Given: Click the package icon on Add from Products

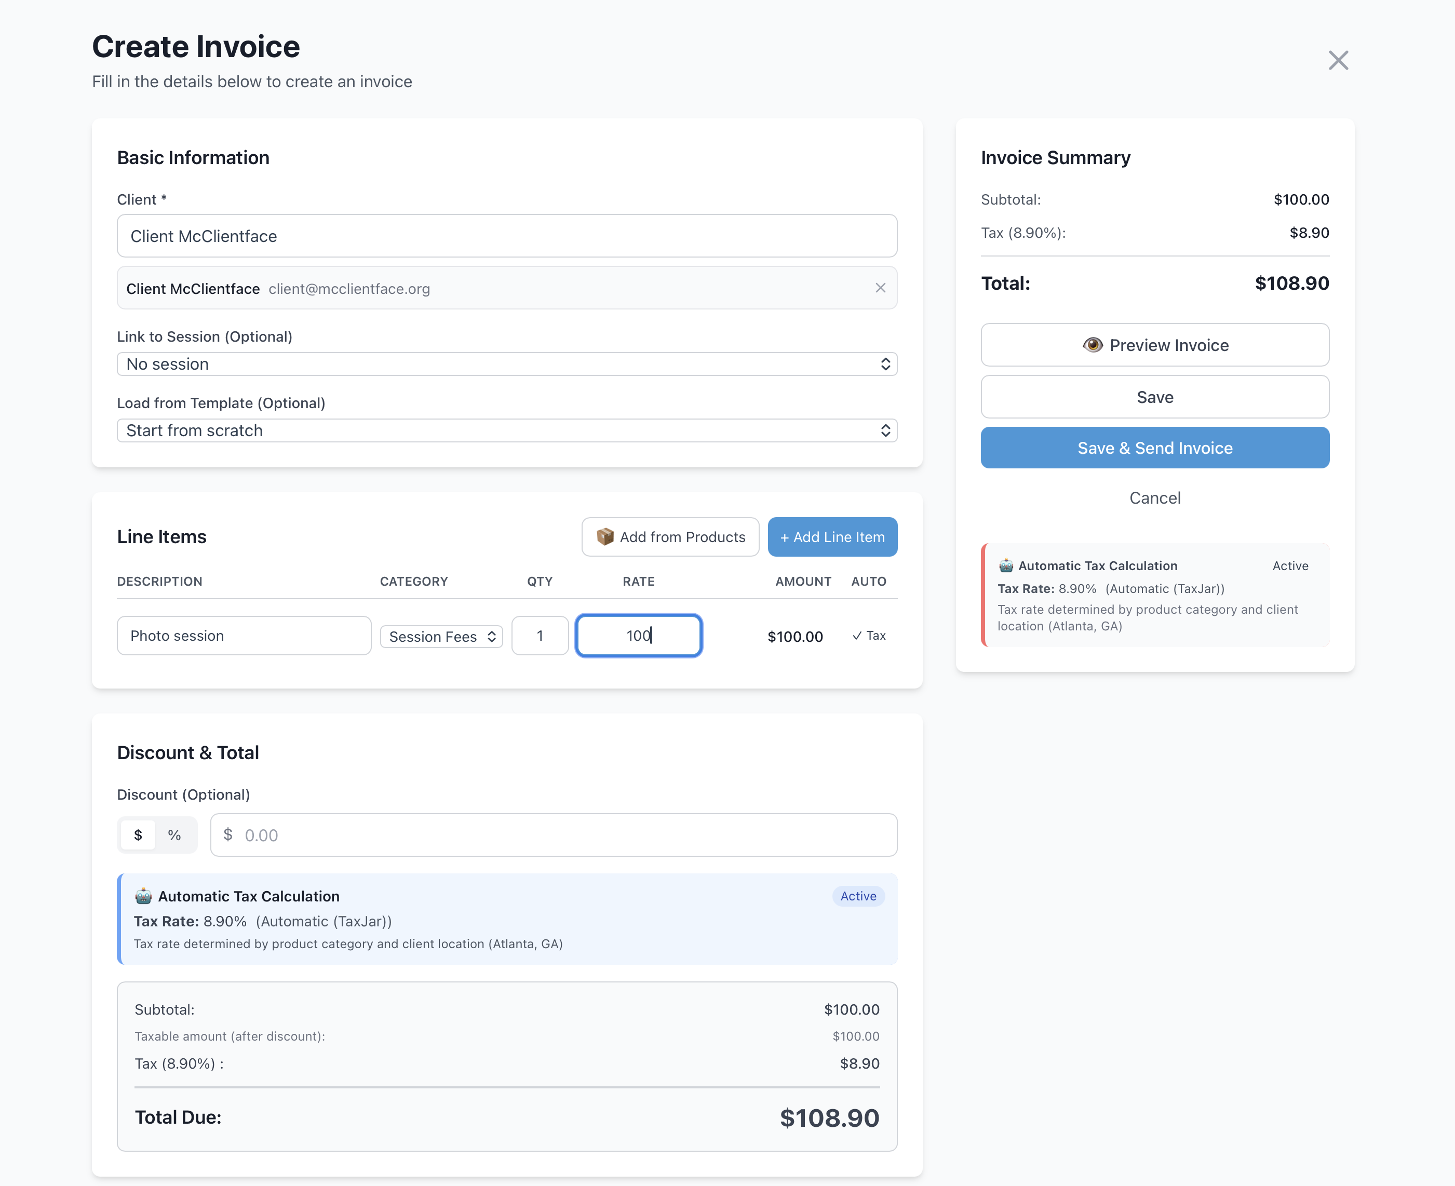Looking at the screenshot, I should [x=604, y=537].
